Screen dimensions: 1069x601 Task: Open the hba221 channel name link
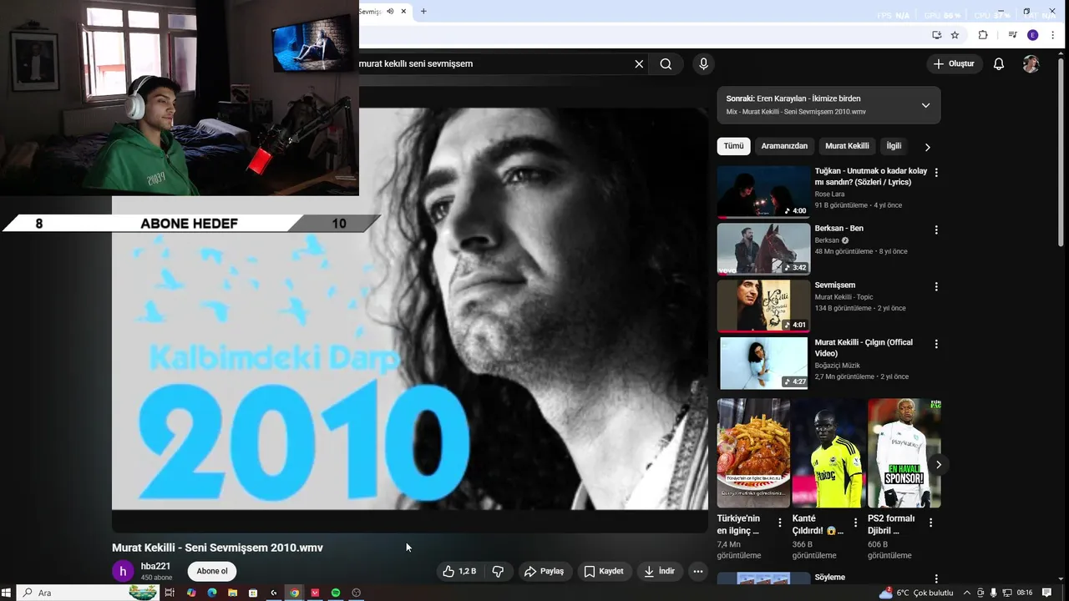pos(155,566)
